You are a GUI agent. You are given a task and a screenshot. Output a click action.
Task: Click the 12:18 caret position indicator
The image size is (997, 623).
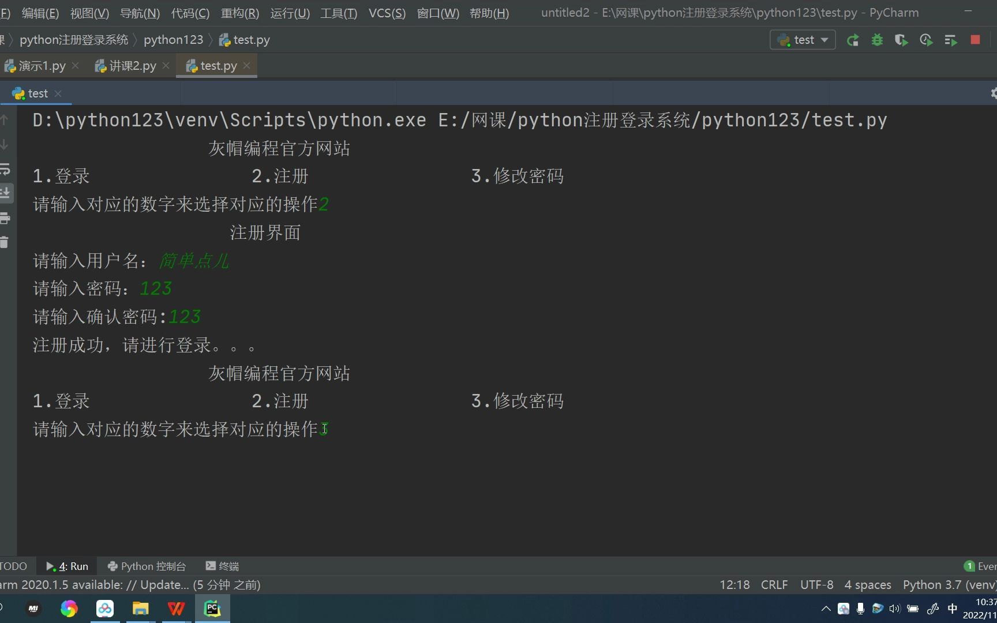point(734,585)
